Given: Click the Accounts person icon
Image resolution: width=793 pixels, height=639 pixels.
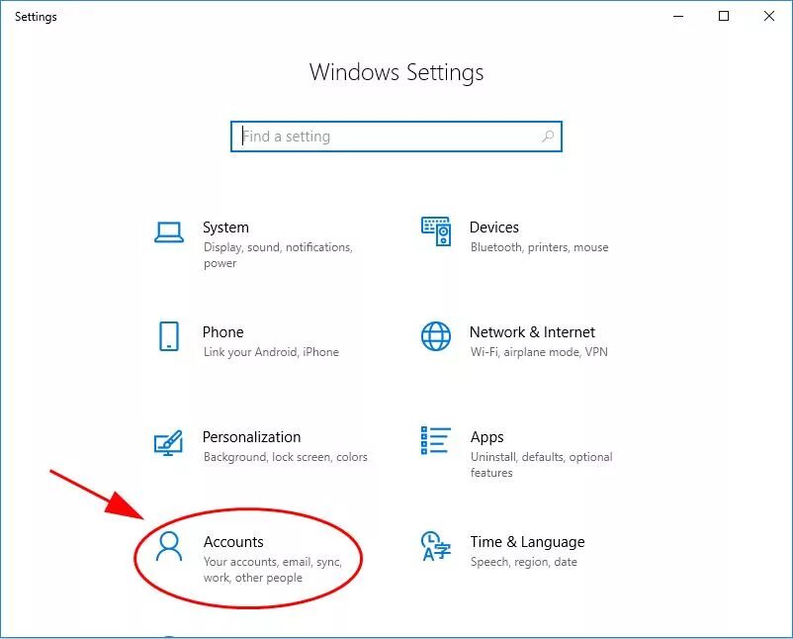Looking at the screenshot, I should (169, 546).
